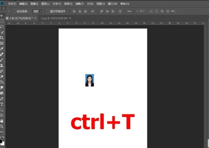209x148 pixels.
Task: Click the foreground color swatch
Action: pyautogui.click(x=1, y=141)
